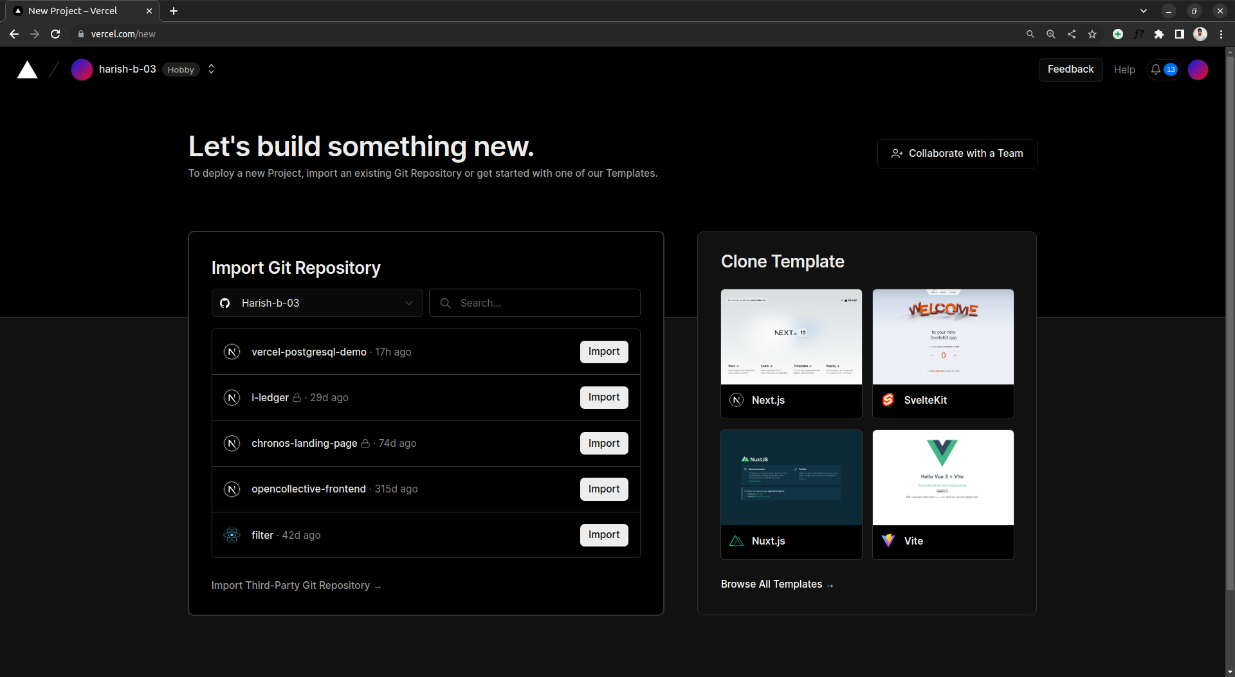The height and width of the screenshot is (677, 1235).
Task: Open Import Third-Party Git Repository link
Action: point(297,586)
